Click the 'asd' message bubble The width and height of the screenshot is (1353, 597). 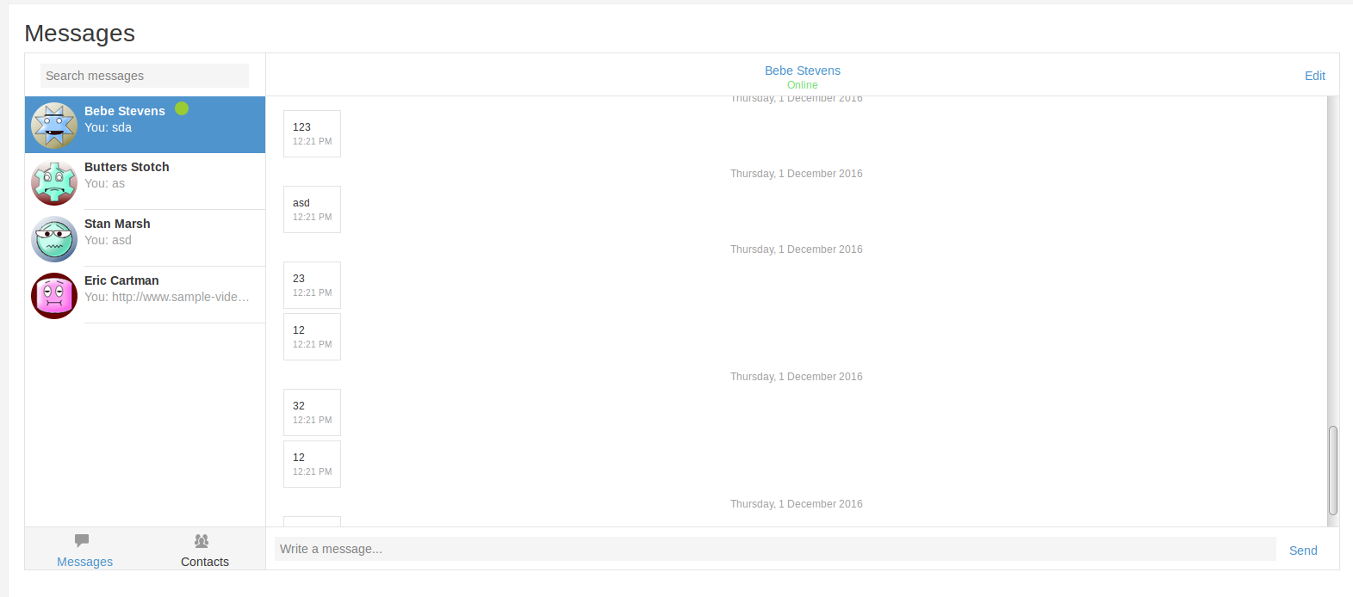point(312,209)
